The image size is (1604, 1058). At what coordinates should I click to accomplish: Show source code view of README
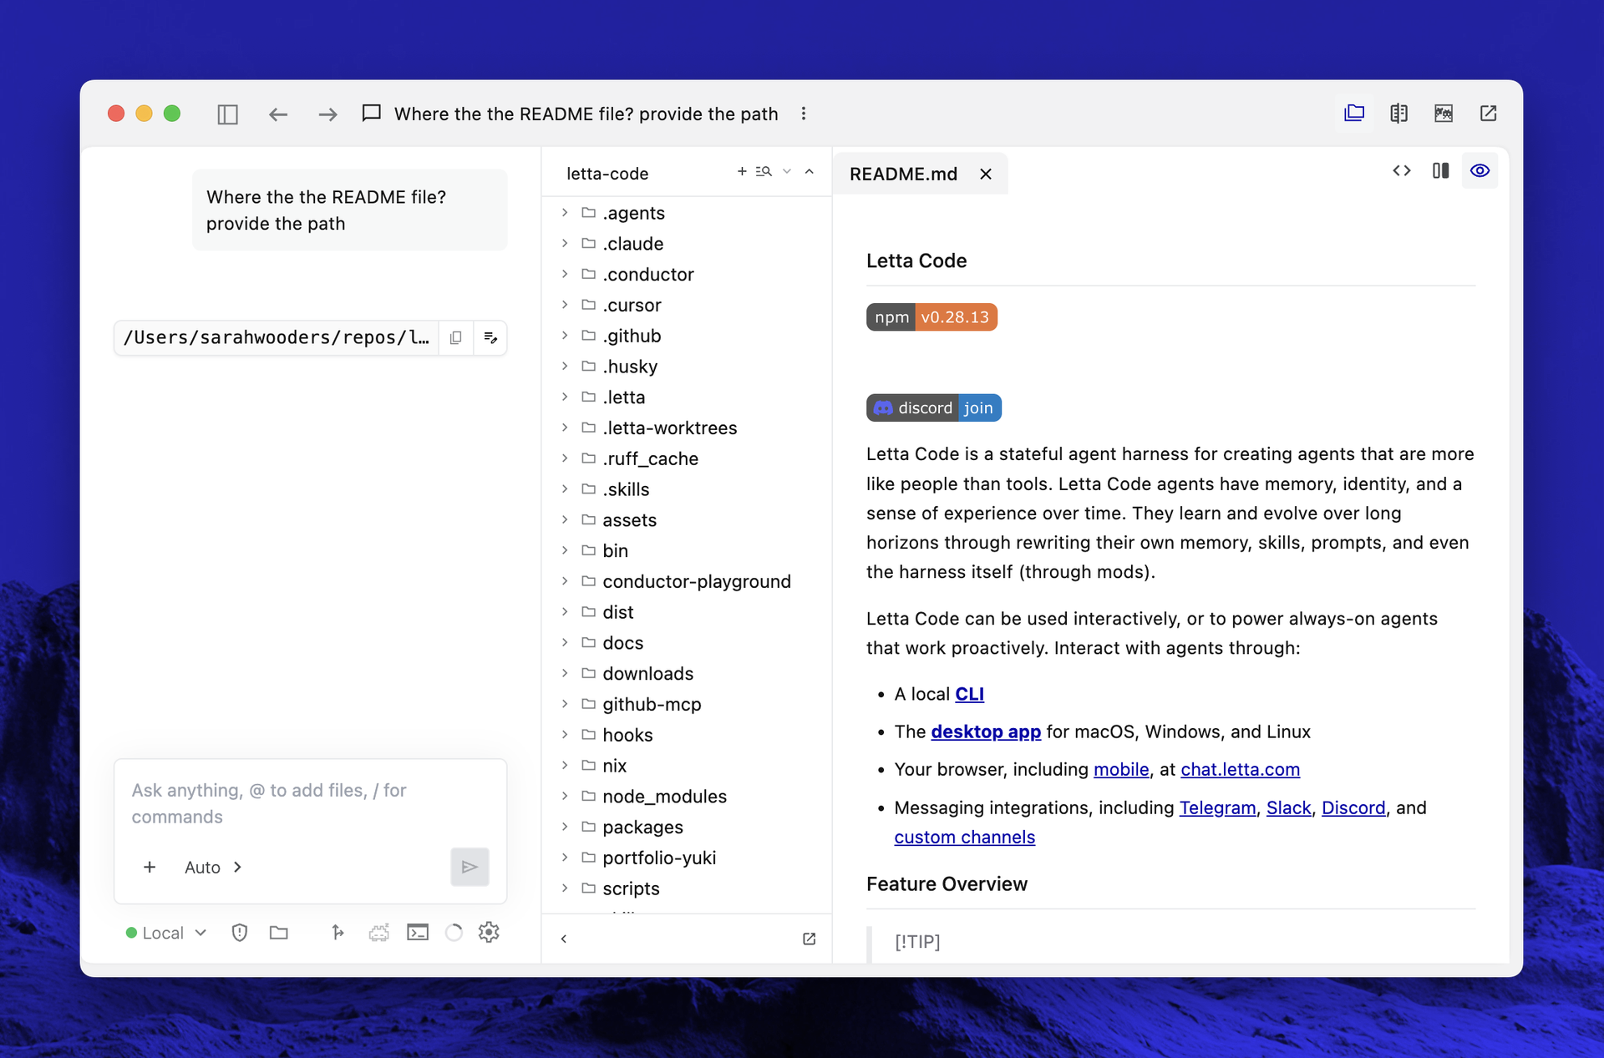[x=1402, y=170]
